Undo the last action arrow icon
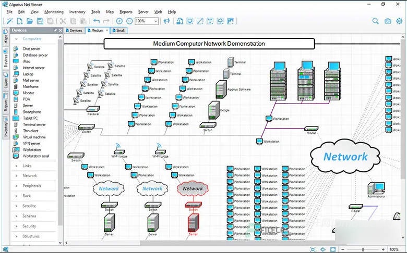The width and height of the screenshot is (407, 253). coord(97,21)
